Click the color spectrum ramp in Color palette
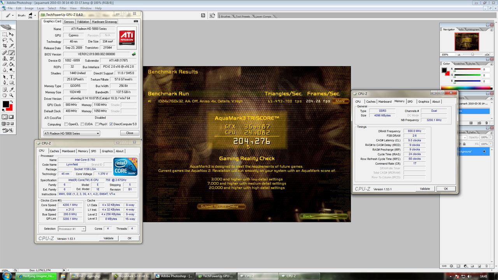Image resolution: width=498 pixels, height=280 pixels. point(467,89)
